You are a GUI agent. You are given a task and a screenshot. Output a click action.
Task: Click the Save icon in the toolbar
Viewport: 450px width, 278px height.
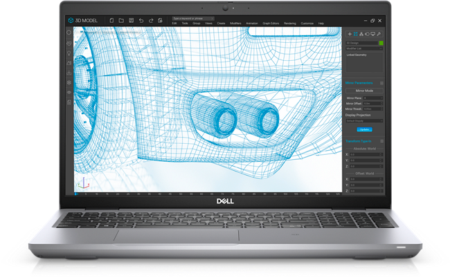coord(131,21)
